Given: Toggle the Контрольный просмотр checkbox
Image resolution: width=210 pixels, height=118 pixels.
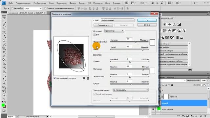Looking at the screenshot, I should [55, 78].
